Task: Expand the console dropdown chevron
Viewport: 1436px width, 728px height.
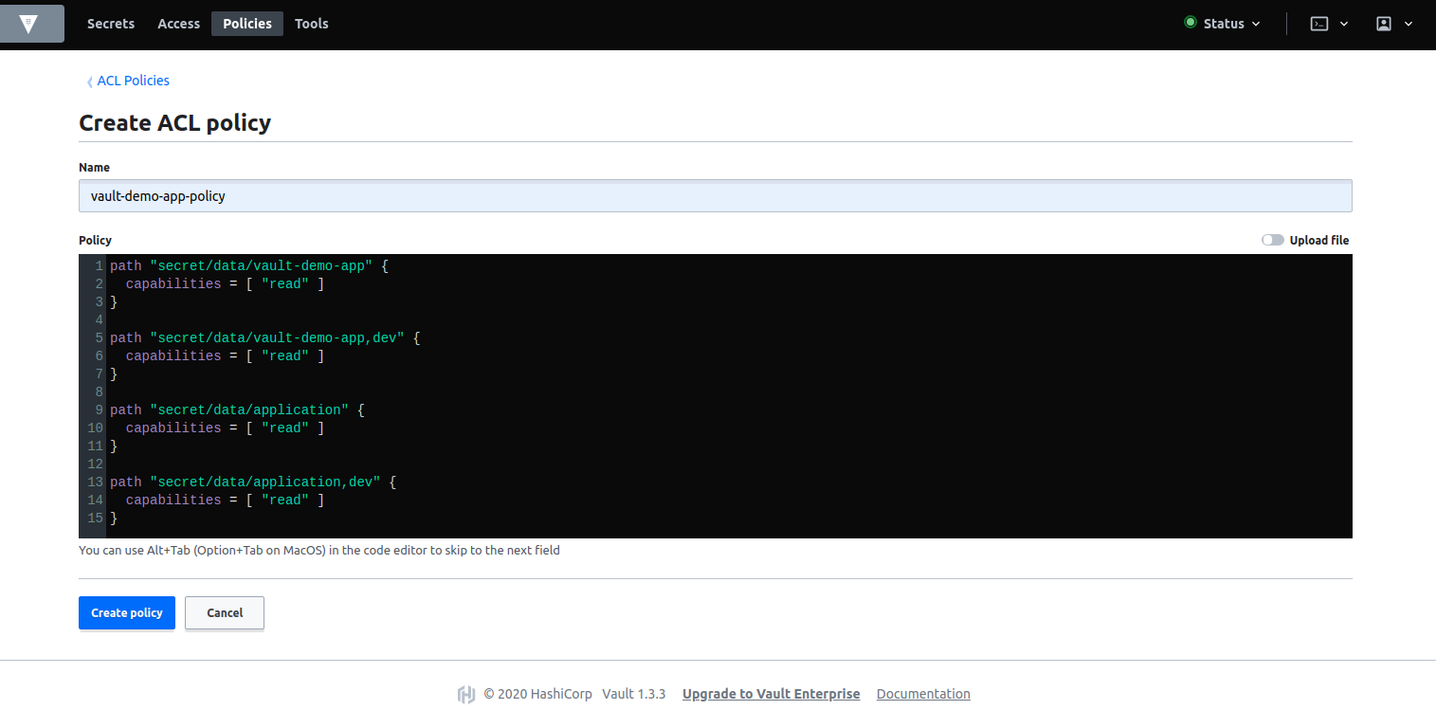Action: click(1344, 24)
